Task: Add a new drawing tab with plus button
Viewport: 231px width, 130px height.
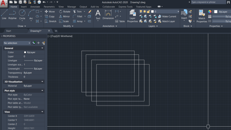Action: [56, 31]
